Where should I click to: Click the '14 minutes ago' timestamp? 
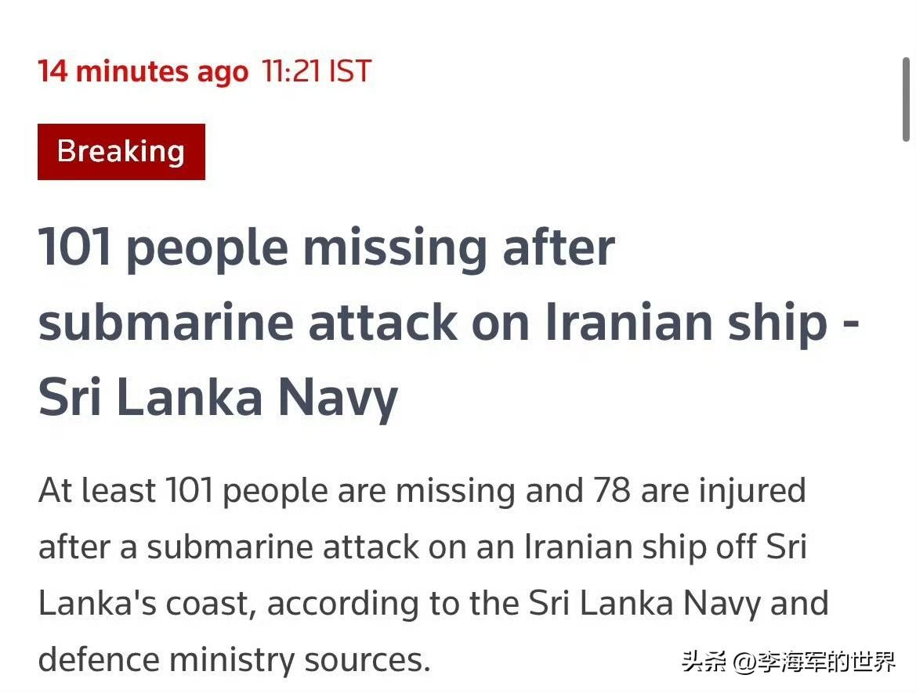143,71
